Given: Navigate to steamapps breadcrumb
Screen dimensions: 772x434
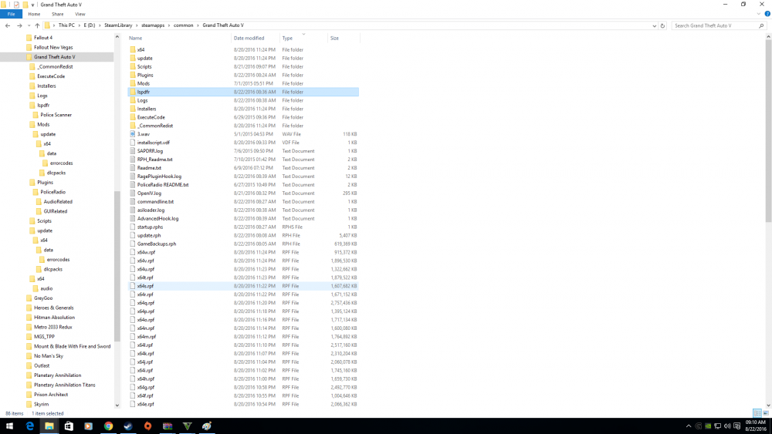Looking at the screenshot, I should coord(153,25).
